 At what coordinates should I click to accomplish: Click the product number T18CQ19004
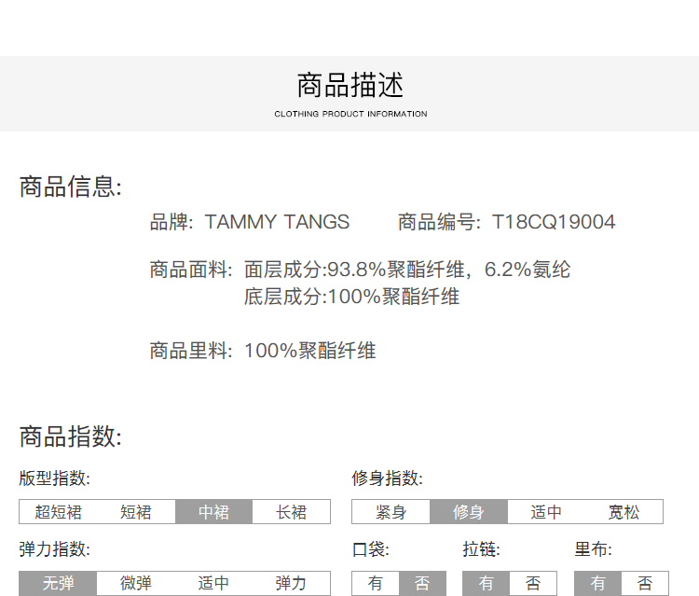(x=553, y=222)
